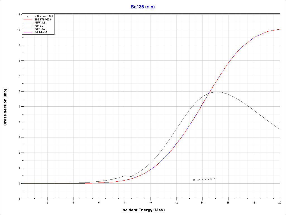Click the red ENDF/B-VII.0 line swatch in legend
Image resolution: width=286 pixels, height=215 pixels.
tap(28, 20)
